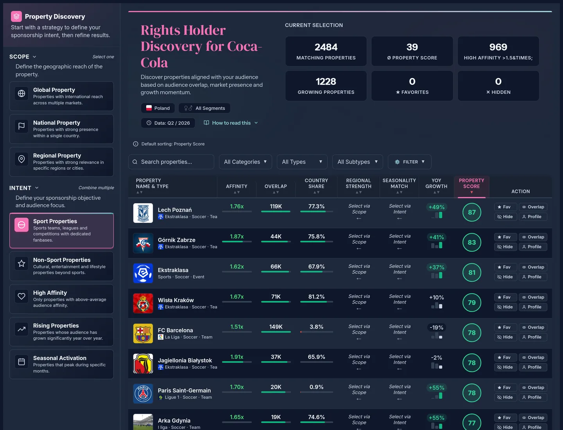The height and width of the screenshot is (430, 563).
Task: Click the Wisła Kraków club crest
Action: 143,303
